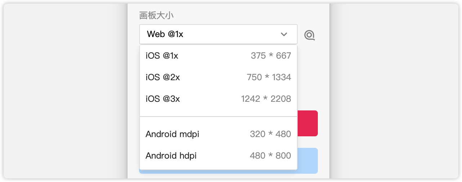Click the 1242 * 2208 size value
Screen dimensions: 462x182
coord(266,99)
